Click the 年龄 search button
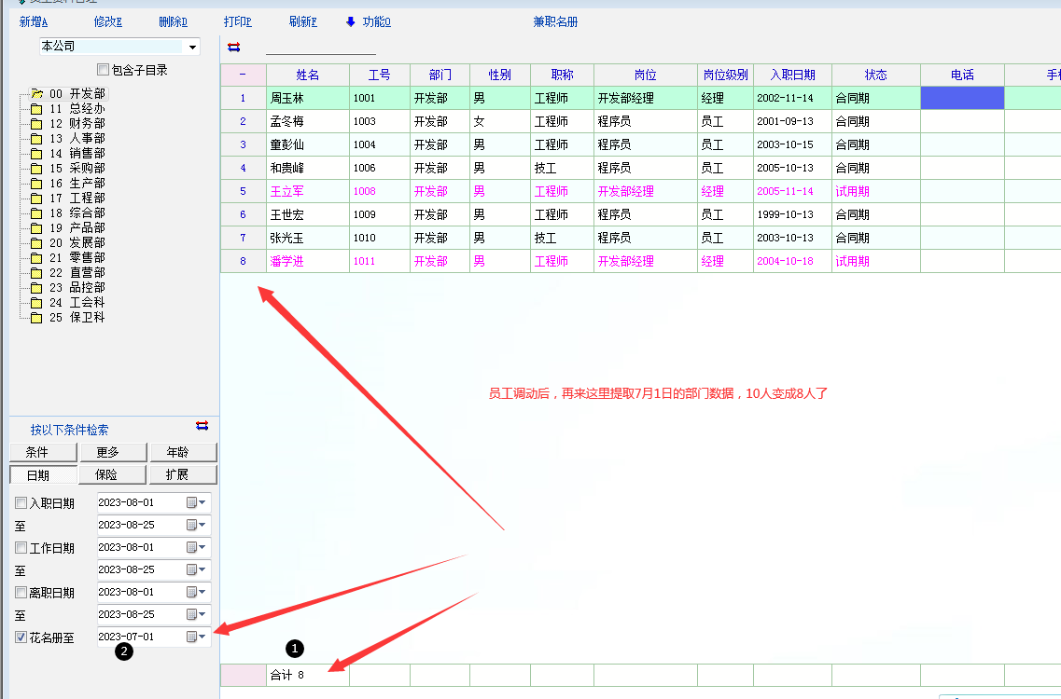This screenshot has height=699, width=1061. 183,452
